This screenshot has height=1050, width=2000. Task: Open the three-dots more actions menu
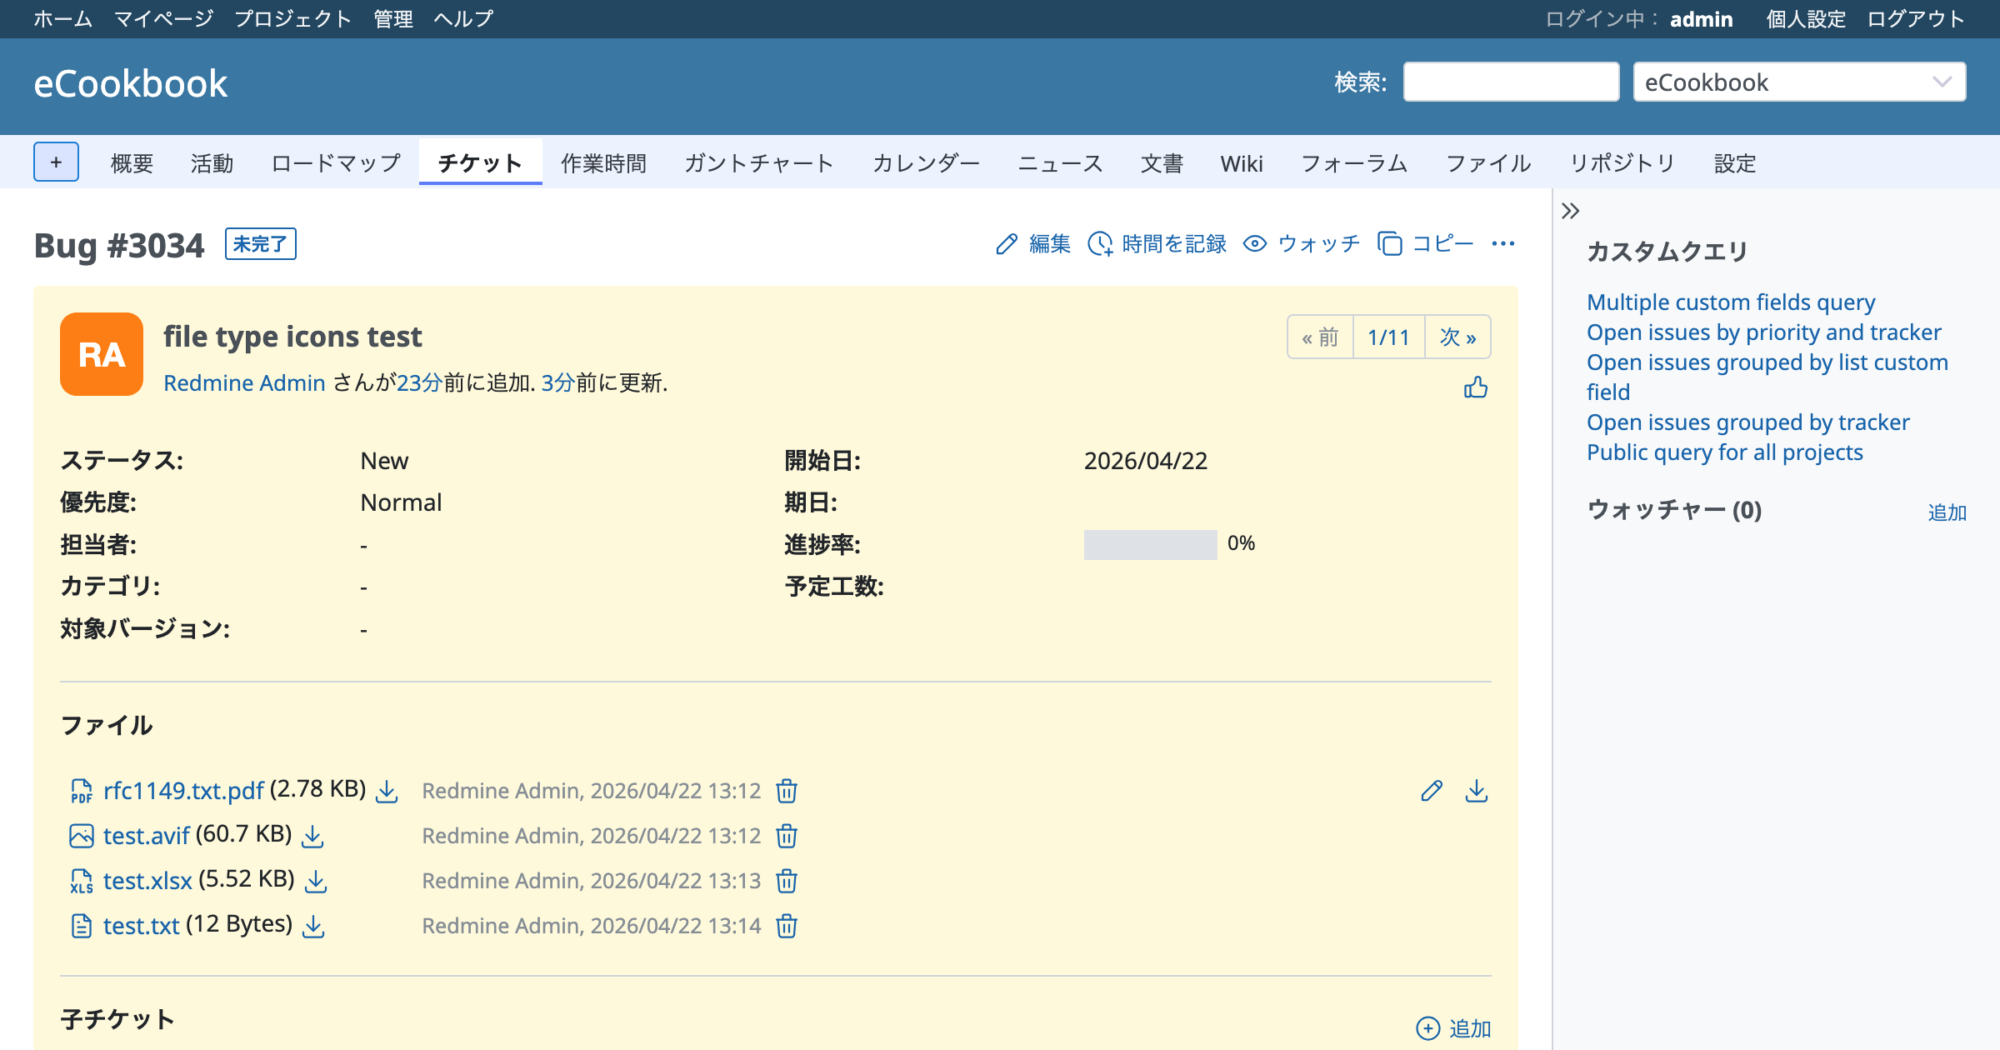point(1502,243)
